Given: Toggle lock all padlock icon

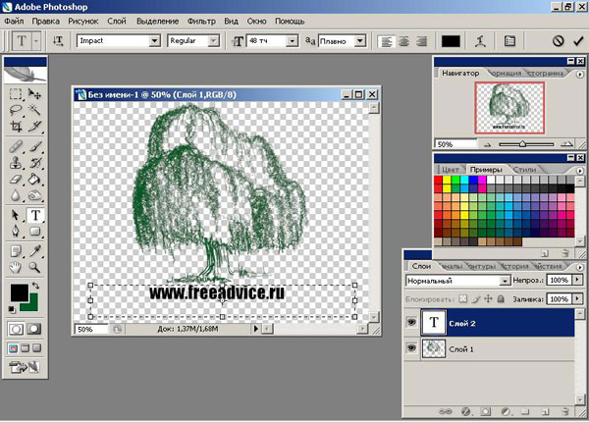Looking at the screenshot, I should point(501,298).
